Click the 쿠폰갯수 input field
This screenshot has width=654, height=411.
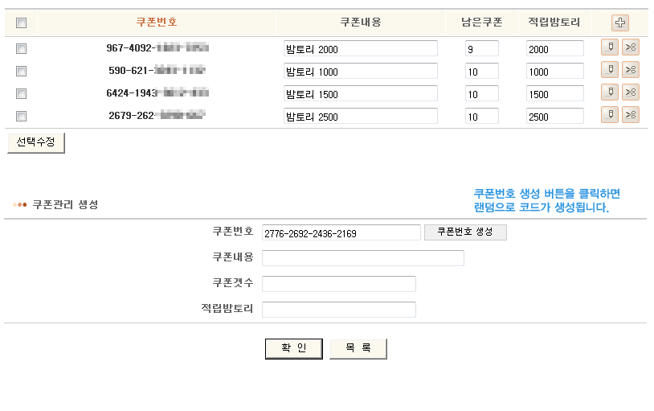coord(338,284)
